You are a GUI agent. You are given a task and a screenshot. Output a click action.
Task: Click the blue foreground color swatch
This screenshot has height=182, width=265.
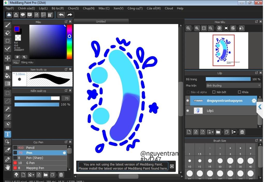click(x=17, y=29)
